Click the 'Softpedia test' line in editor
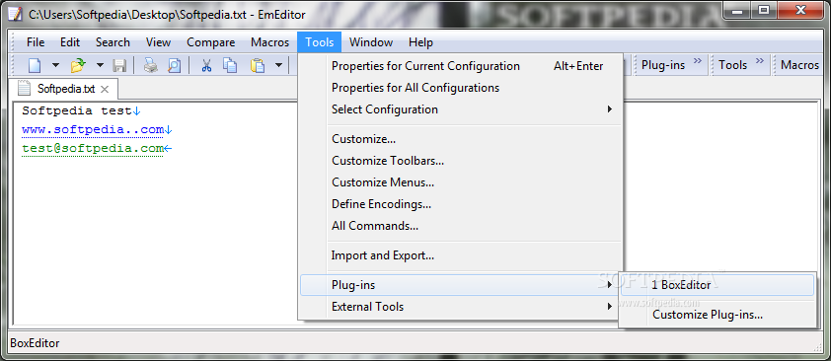 click(x=77, y=111)
